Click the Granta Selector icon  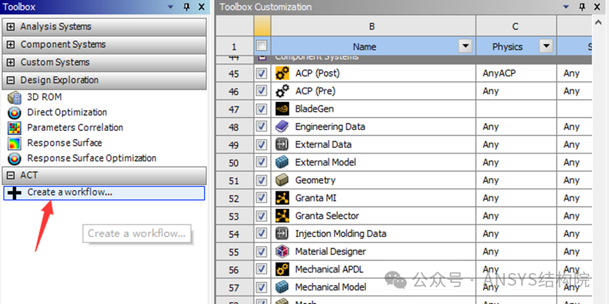(282, 216)
